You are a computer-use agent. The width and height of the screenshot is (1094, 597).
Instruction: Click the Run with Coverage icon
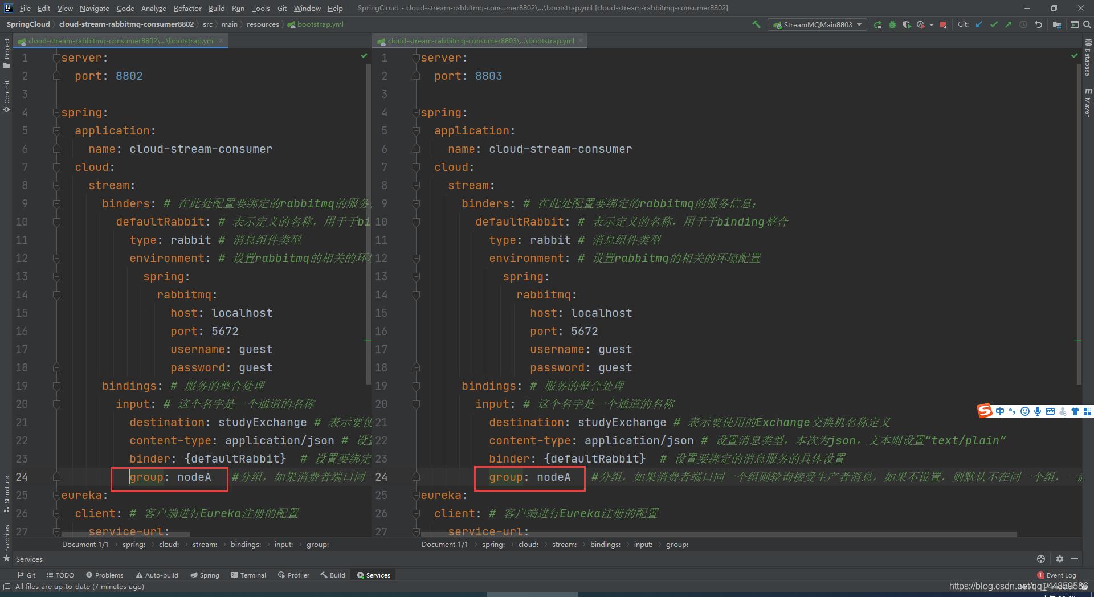[x=907, y=24]
